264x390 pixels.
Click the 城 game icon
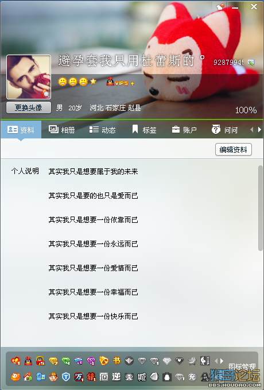(x=142, y=377)
